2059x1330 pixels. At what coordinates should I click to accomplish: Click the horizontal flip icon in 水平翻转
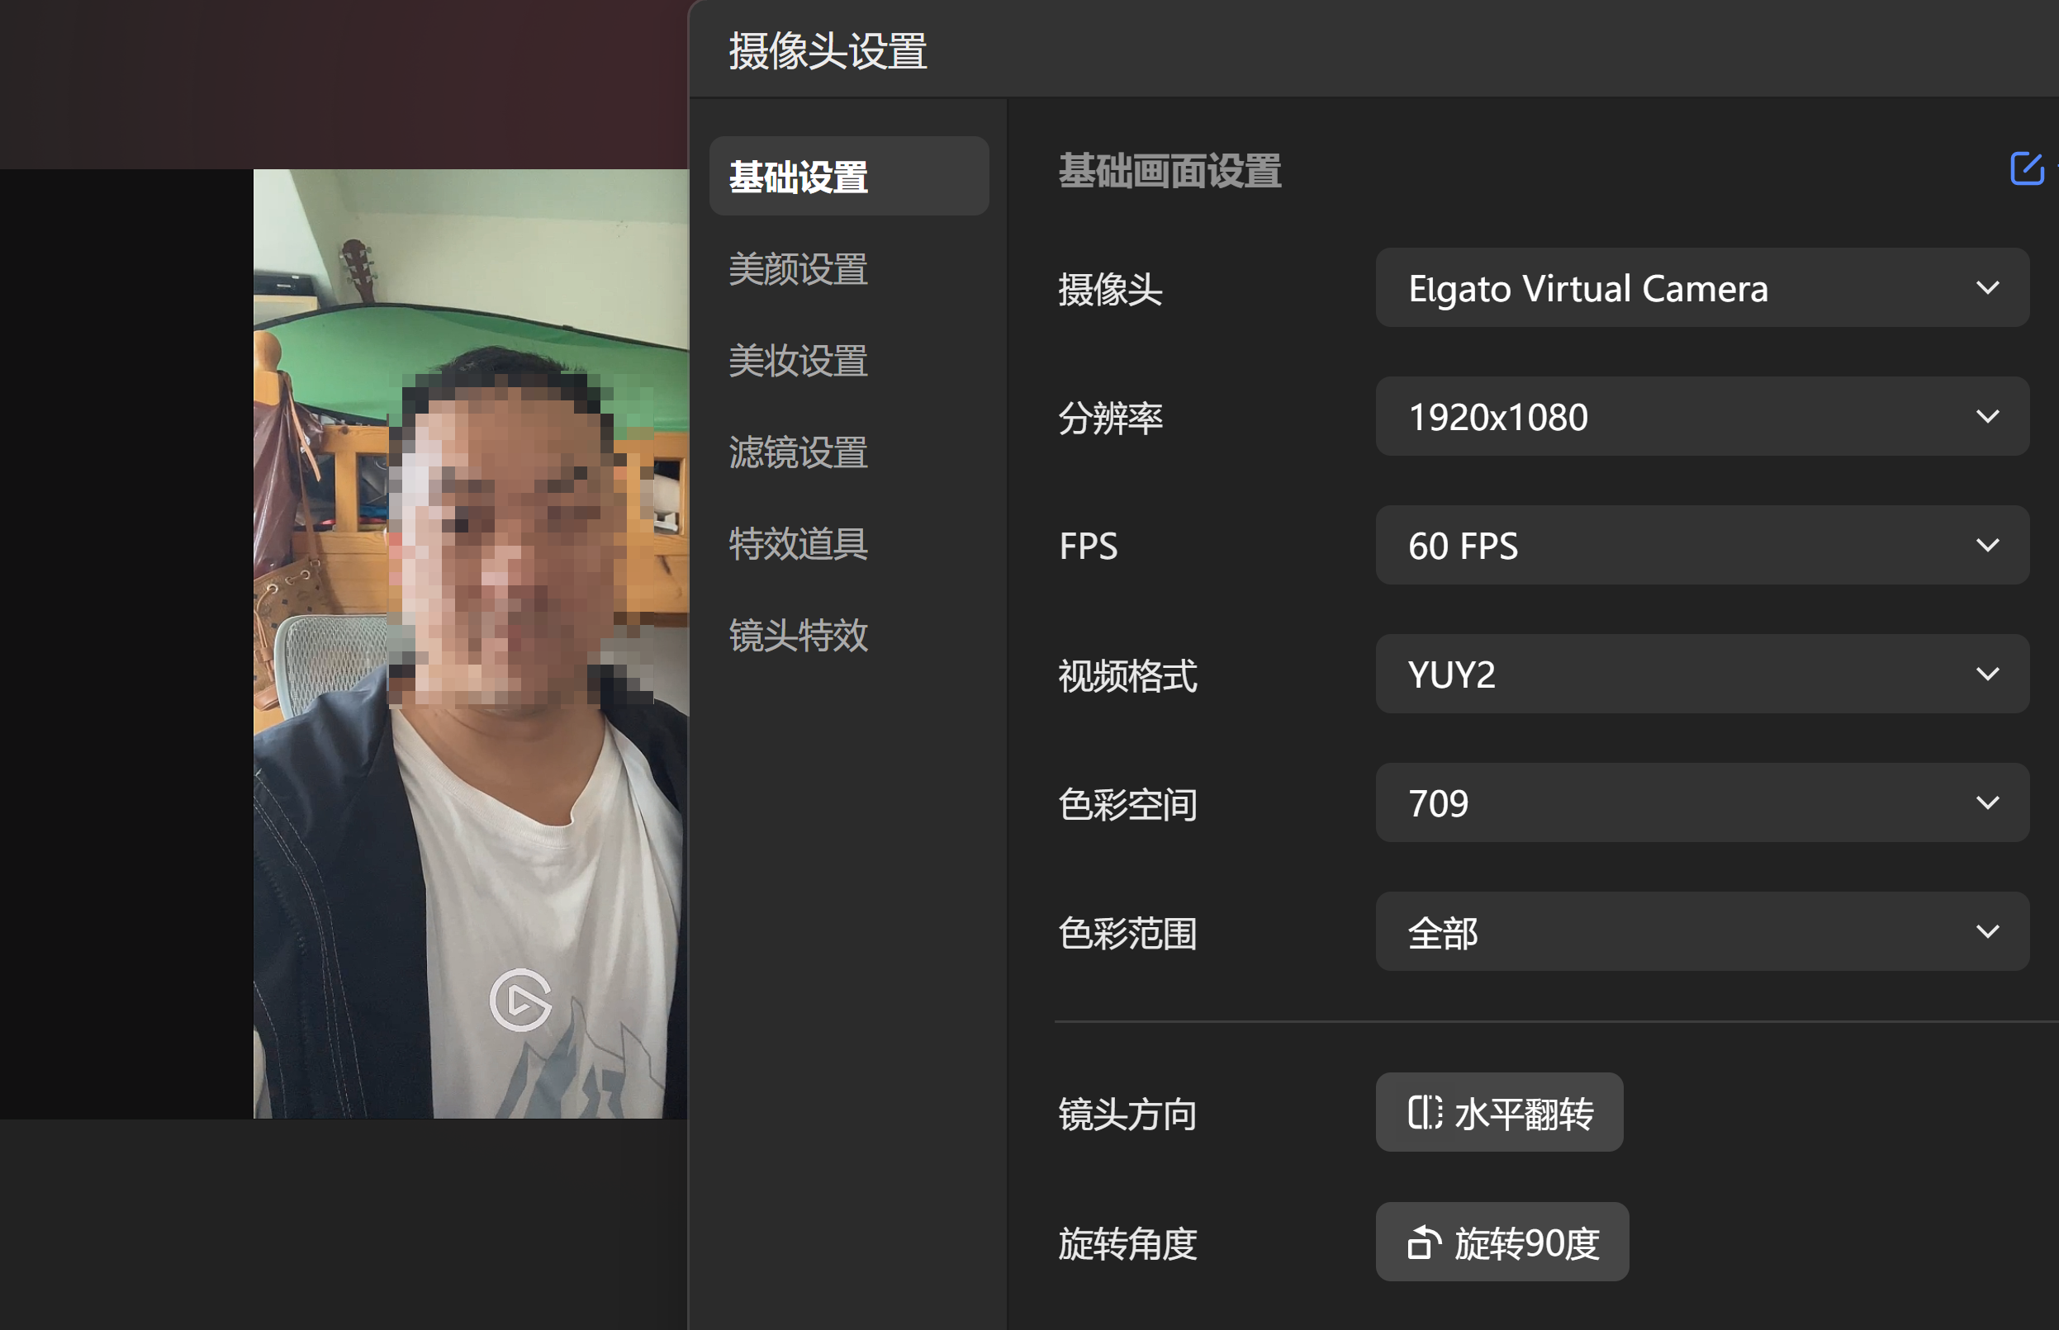click(1424, 1112)
